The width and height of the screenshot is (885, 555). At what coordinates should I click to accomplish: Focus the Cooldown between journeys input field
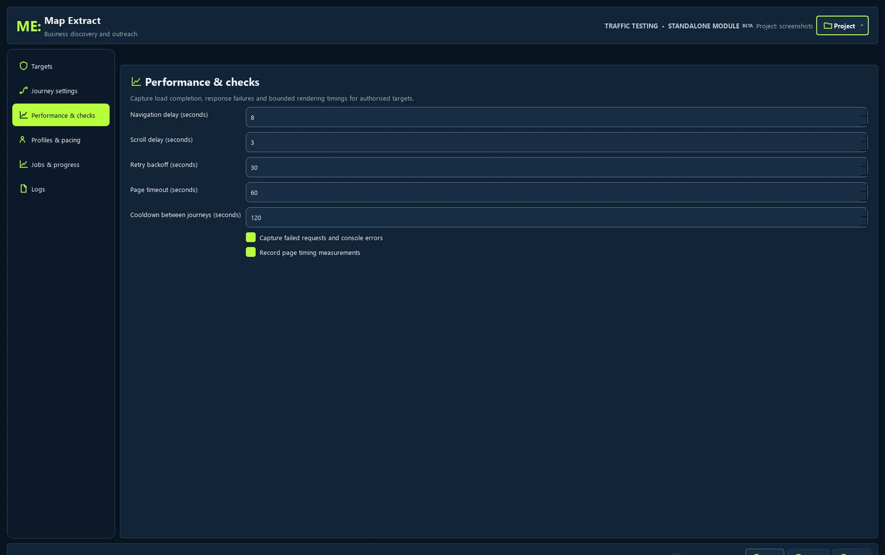(x=556, y=217)
